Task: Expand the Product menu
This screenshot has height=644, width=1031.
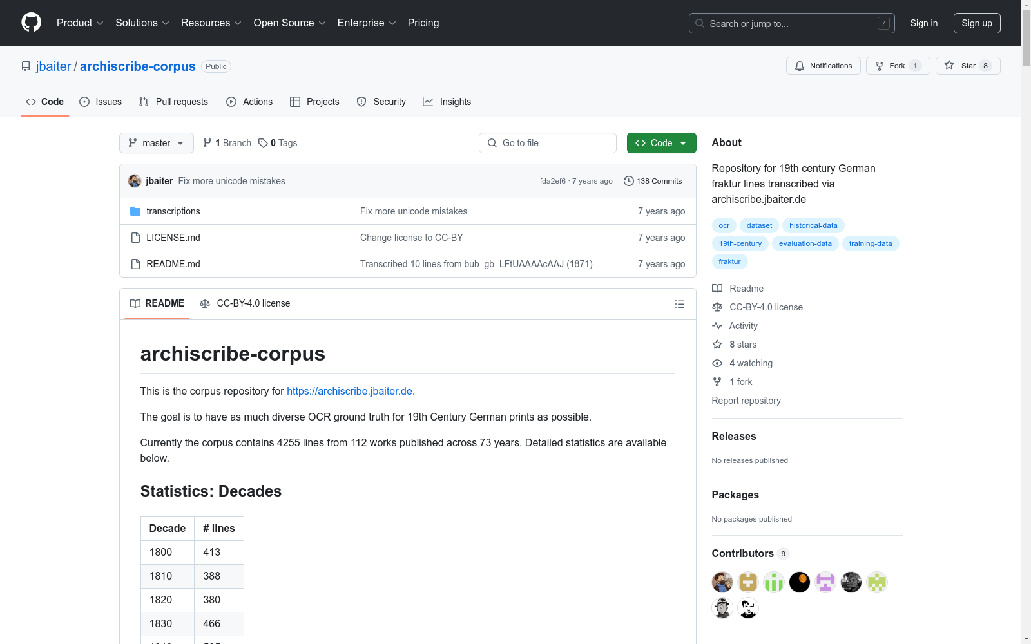Action: click(x=80, y=23)
